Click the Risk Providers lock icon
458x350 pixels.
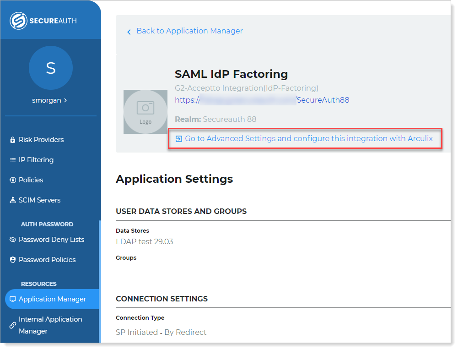(x=13, y=140)
